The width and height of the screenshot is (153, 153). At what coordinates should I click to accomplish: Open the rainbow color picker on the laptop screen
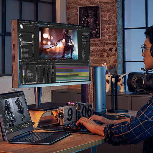tap(11, 130)
